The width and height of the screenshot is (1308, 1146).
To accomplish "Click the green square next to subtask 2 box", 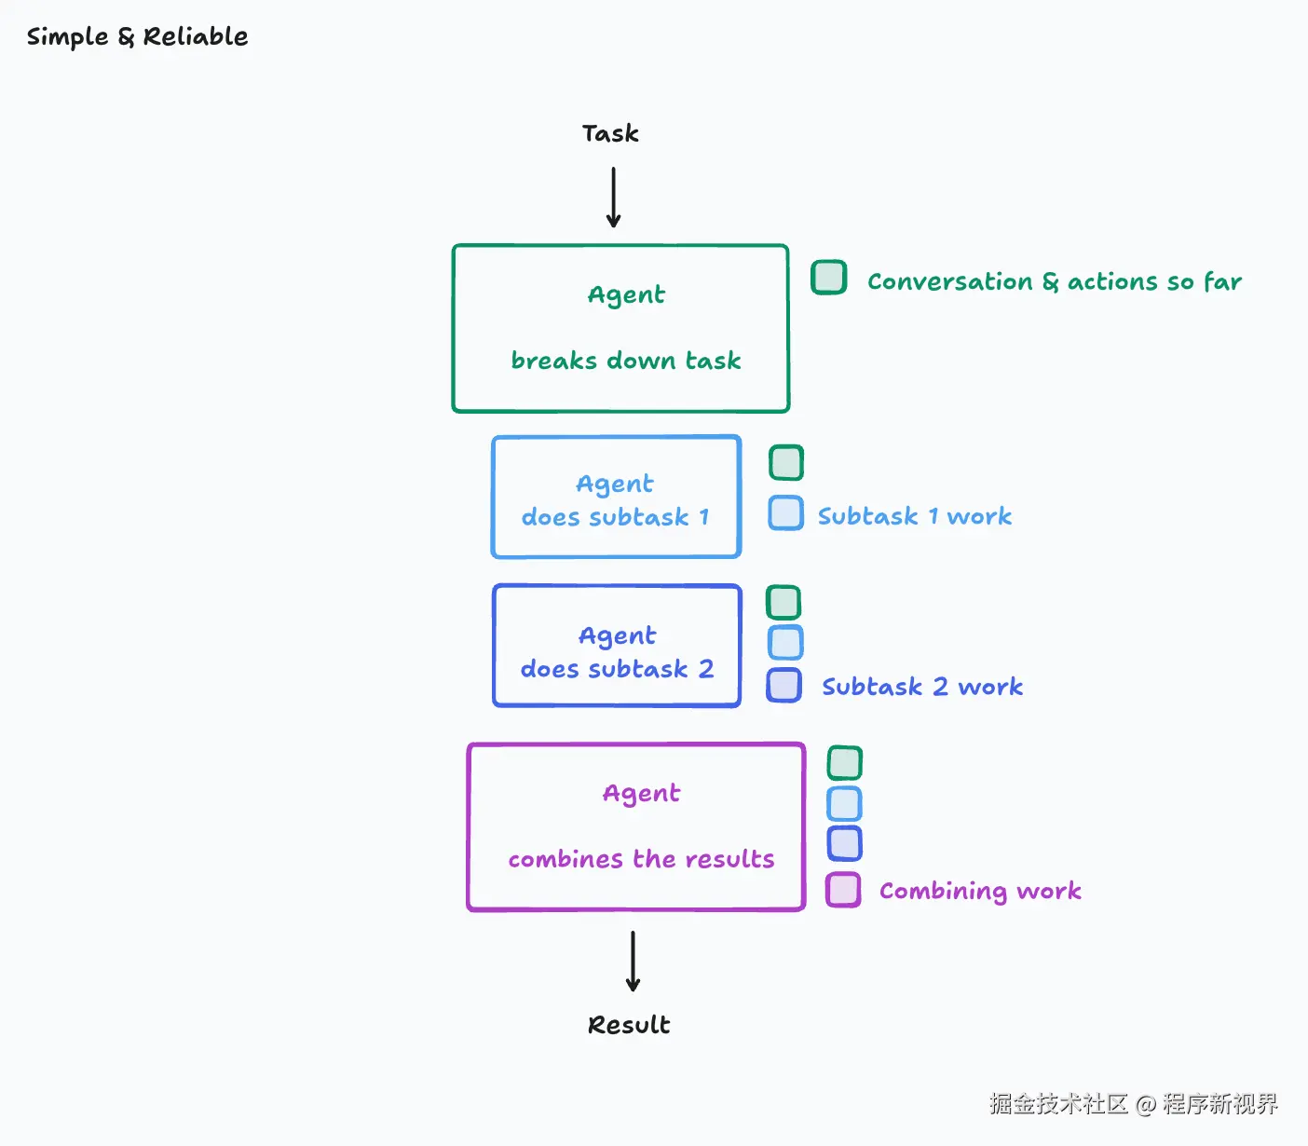I will [x=783, y=603].
